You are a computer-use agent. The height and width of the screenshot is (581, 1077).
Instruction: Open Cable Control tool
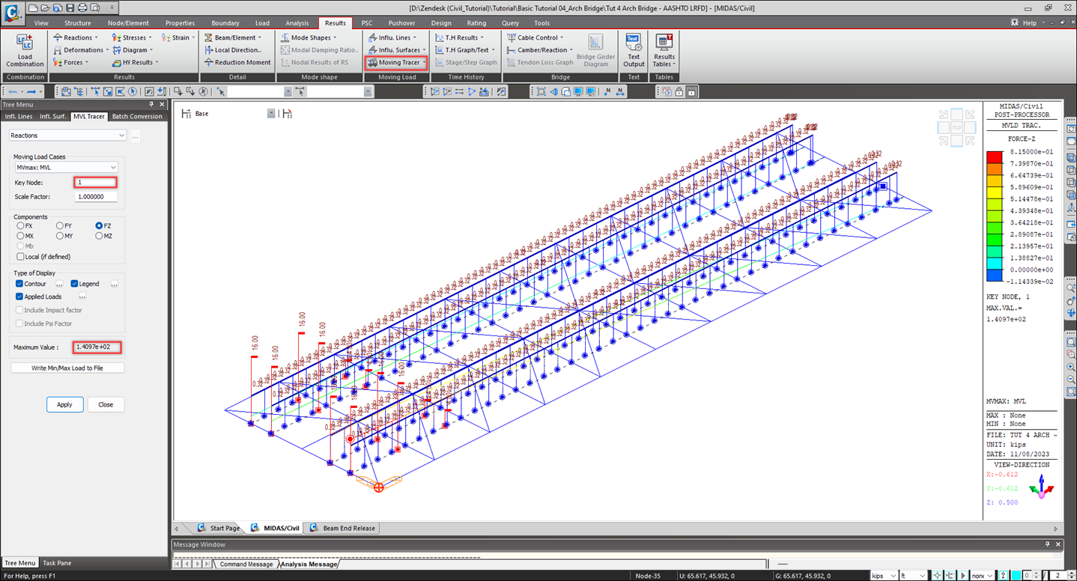535,37
